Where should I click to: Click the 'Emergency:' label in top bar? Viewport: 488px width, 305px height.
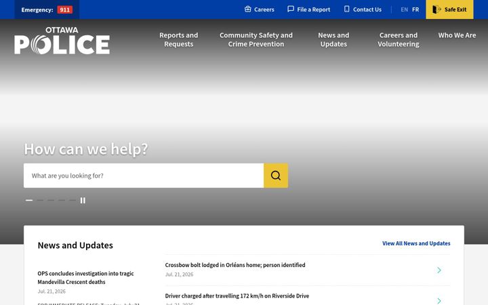37,9
